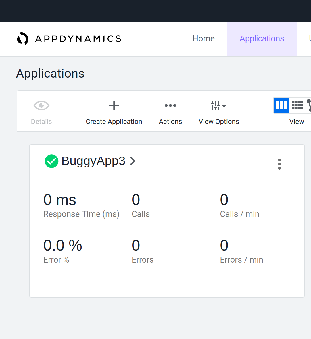Expand the View Options dropdown
This screenshot has height=339, width=311.
219,105
